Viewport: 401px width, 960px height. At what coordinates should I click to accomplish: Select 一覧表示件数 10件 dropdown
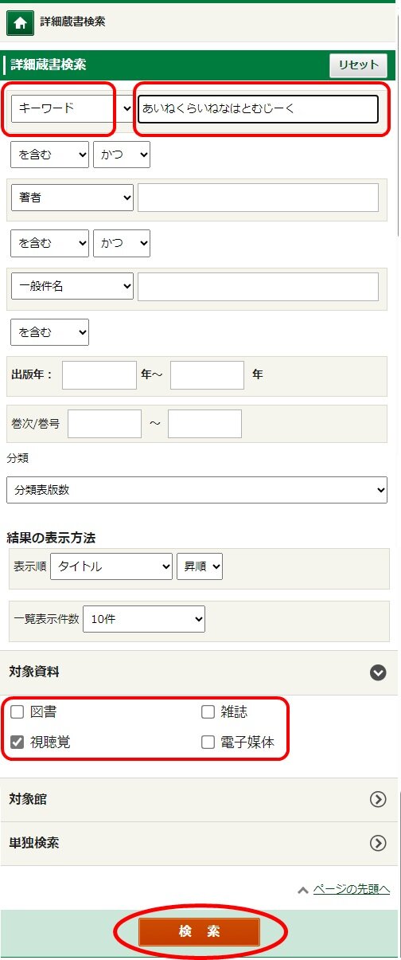(x=144, y=619)
